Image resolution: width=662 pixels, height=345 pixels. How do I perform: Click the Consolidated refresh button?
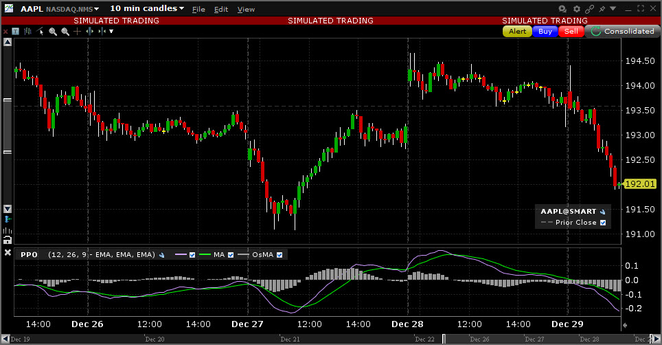[x=622, y=31]
